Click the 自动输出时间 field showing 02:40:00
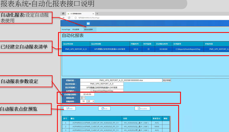Viewport: 229px width, 132px height. [87, 94]
